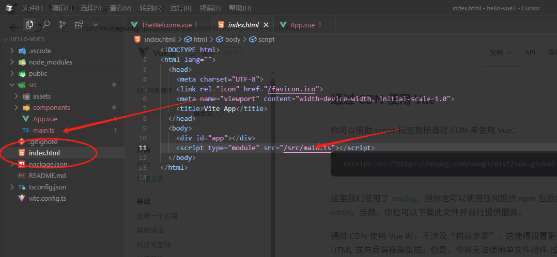Click the git icon beside .gitignore
This screenshot has width=557, height=257.
22,141
